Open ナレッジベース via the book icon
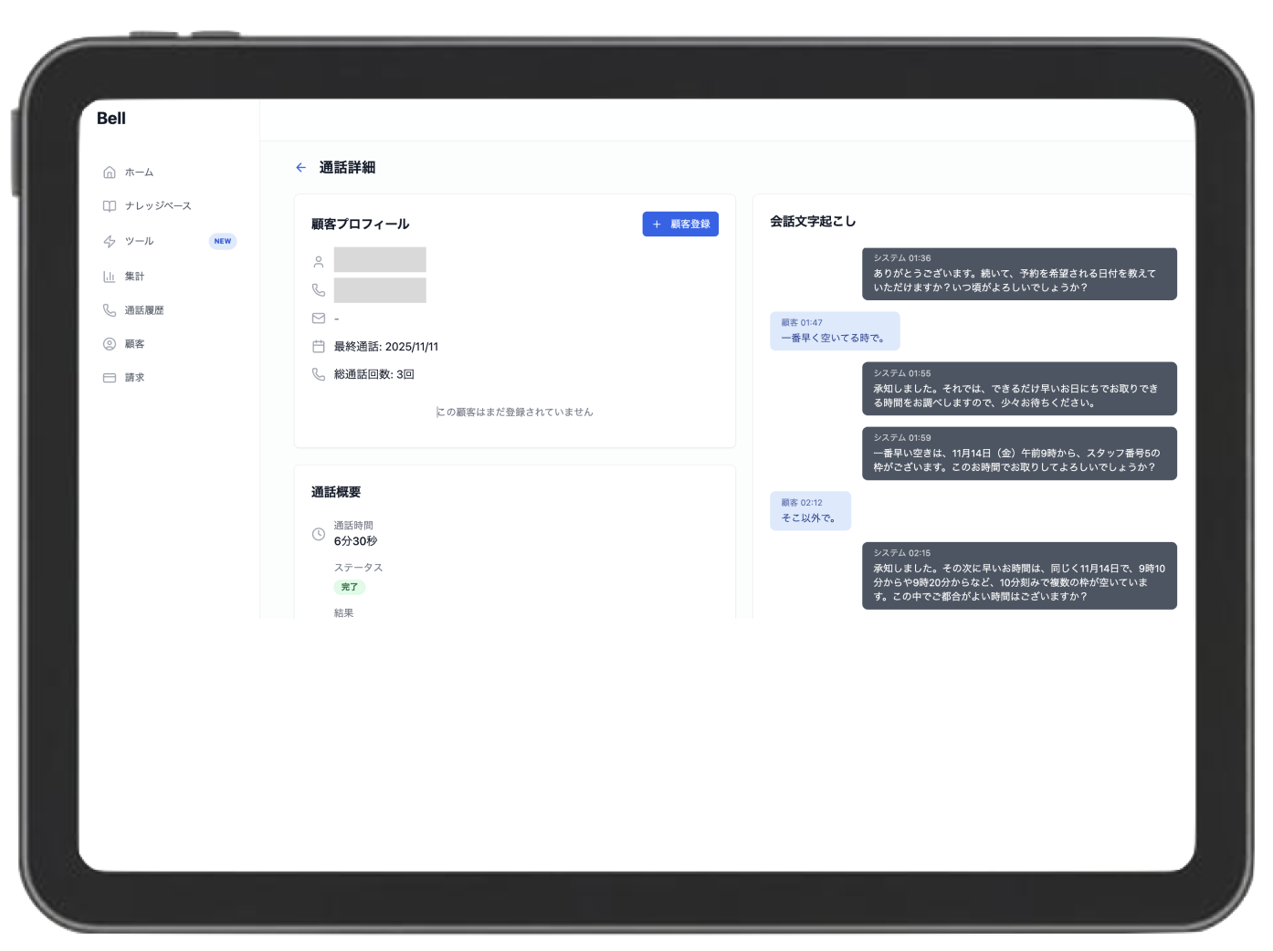Viewport: 1273px width, 951px height. click(x=109, y=205)
